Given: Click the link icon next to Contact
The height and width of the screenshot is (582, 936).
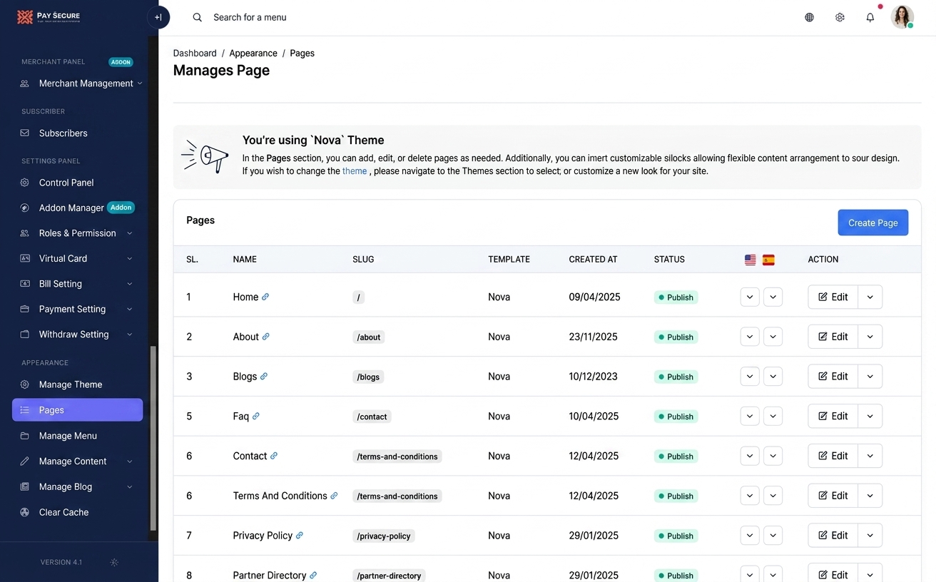Looking at the screenshot, I should point(274,456).
